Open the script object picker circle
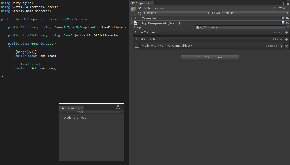 pos(288,27)
